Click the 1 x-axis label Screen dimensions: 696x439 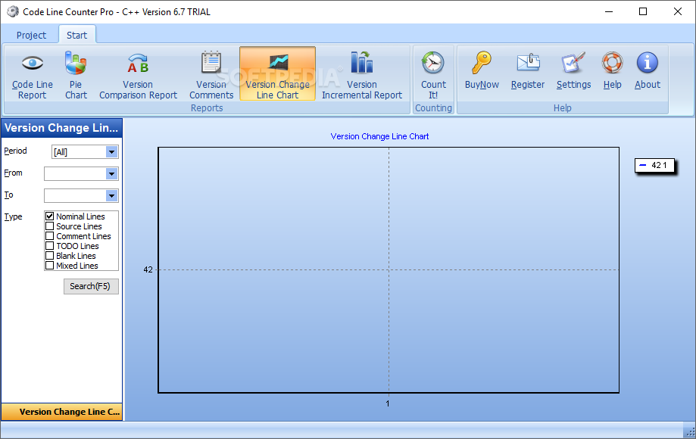click(x=388, y=403)
